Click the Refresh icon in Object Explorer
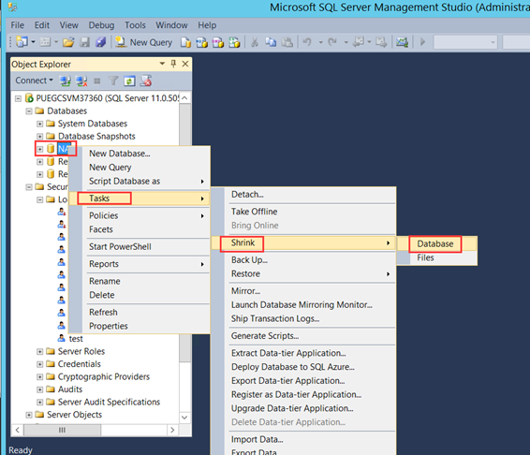Image resolution: width=530 pixels, height=455 pixels. (129, 81)
